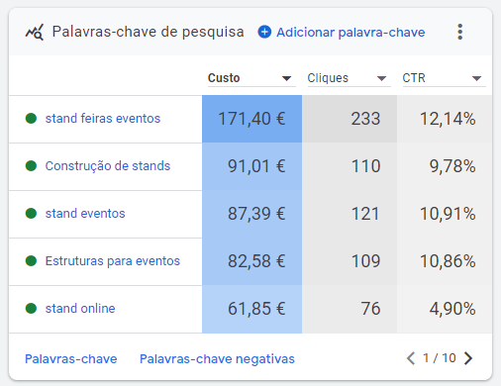Open the Palavras-chave negativas tab link
Screen dimensions: 501x386
click(x=217, y=358)
